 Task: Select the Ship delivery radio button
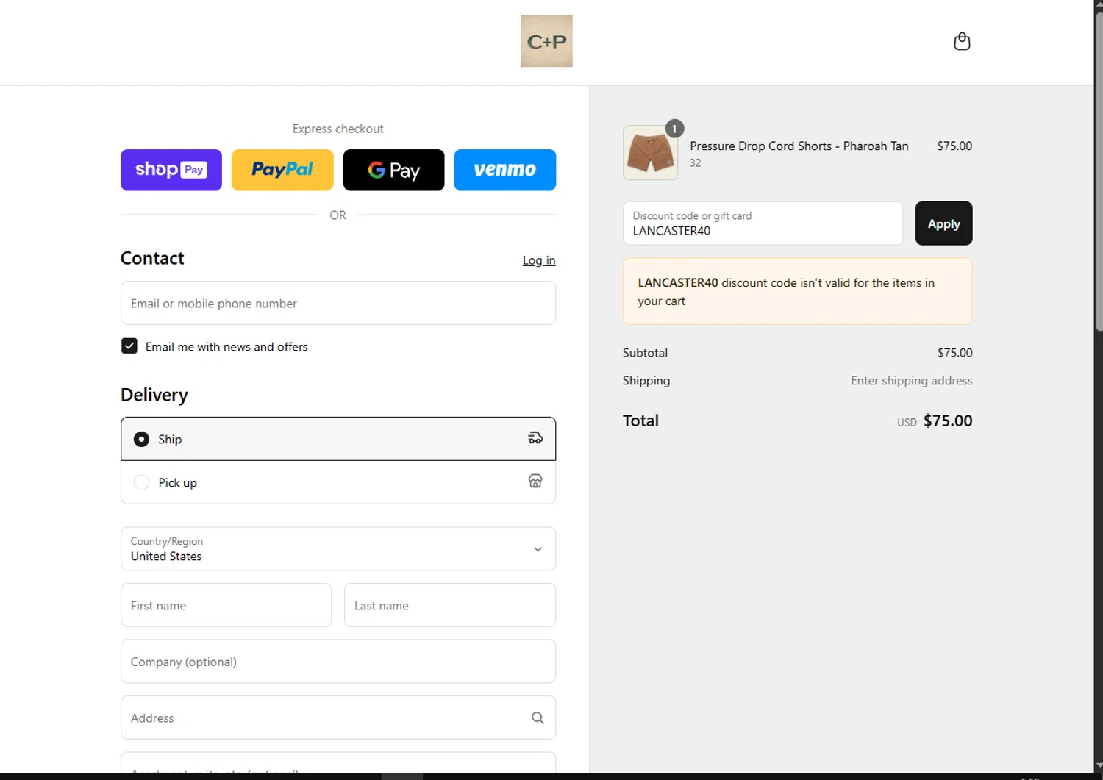pos(141,439)
